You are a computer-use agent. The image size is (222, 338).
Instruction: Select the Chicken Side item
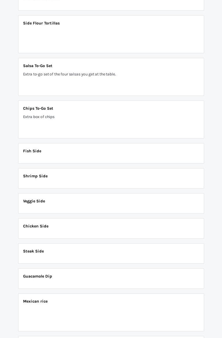(111, 229)
